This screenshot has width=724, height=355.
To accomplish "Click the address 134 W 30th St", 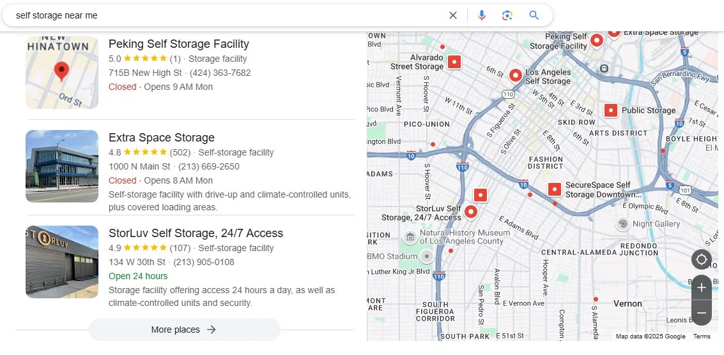I will pos(137,262).
